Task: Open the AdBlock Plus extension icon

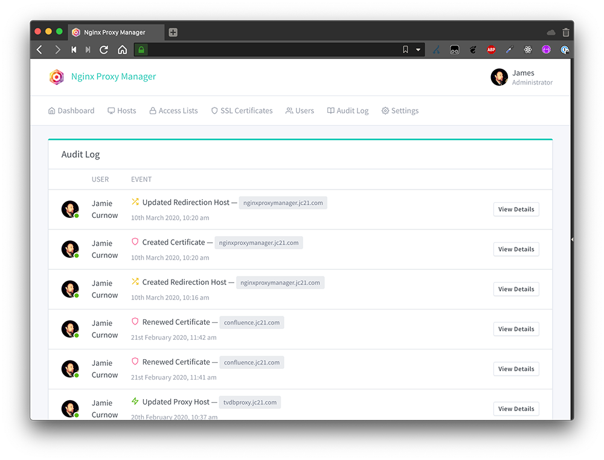Action: pyautogui.click(x=491, y=50)
